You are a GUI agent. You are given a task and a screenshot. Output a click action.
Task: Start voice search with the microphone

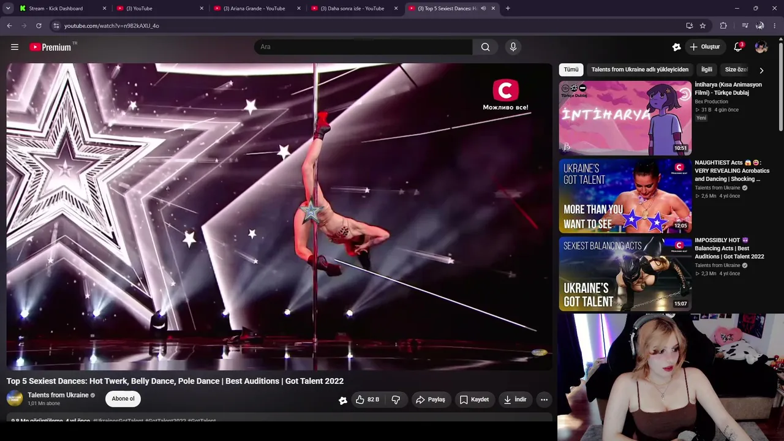[513, 47]
